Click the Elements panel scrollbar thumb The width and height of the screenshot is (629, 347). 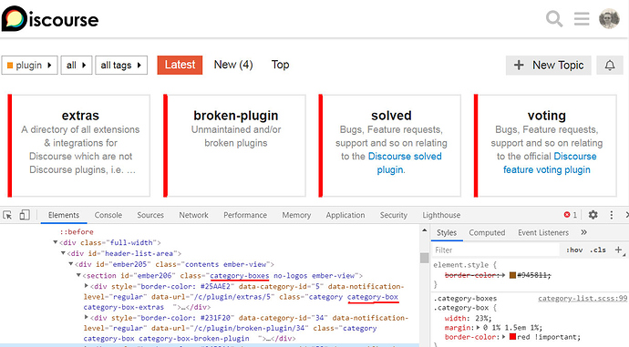(425, 258)
